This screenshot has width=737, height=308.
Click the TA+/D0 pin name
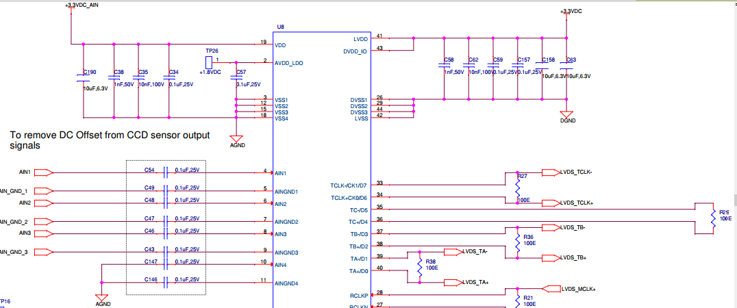click(358, 271)
